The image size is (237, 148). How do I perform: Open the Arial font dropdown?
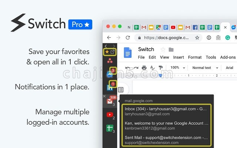pyautogui.click(x=229, y=68)
